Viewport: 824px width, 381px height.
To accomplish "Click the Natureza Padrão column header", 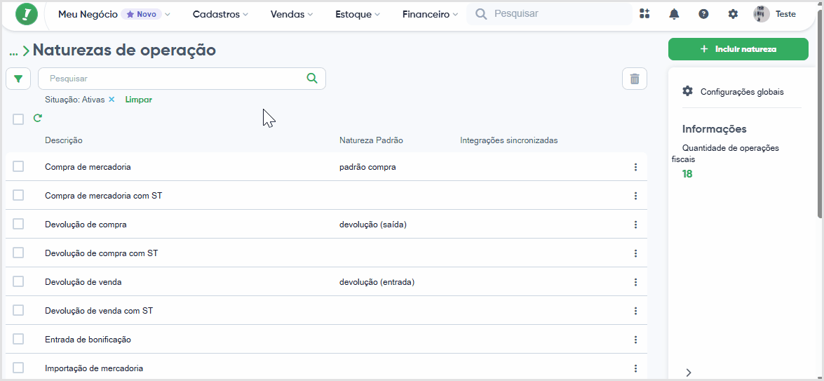I will 372,140.
